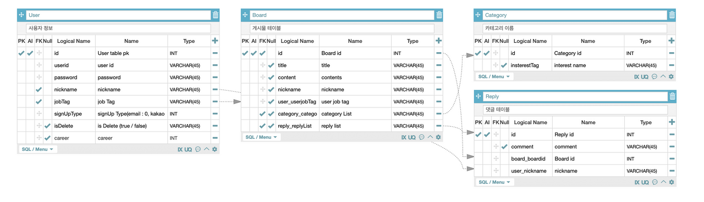Screen dimensions: 704x202
Task: Toggle FK check on User jobTag row
Action: tap(39, 102)
